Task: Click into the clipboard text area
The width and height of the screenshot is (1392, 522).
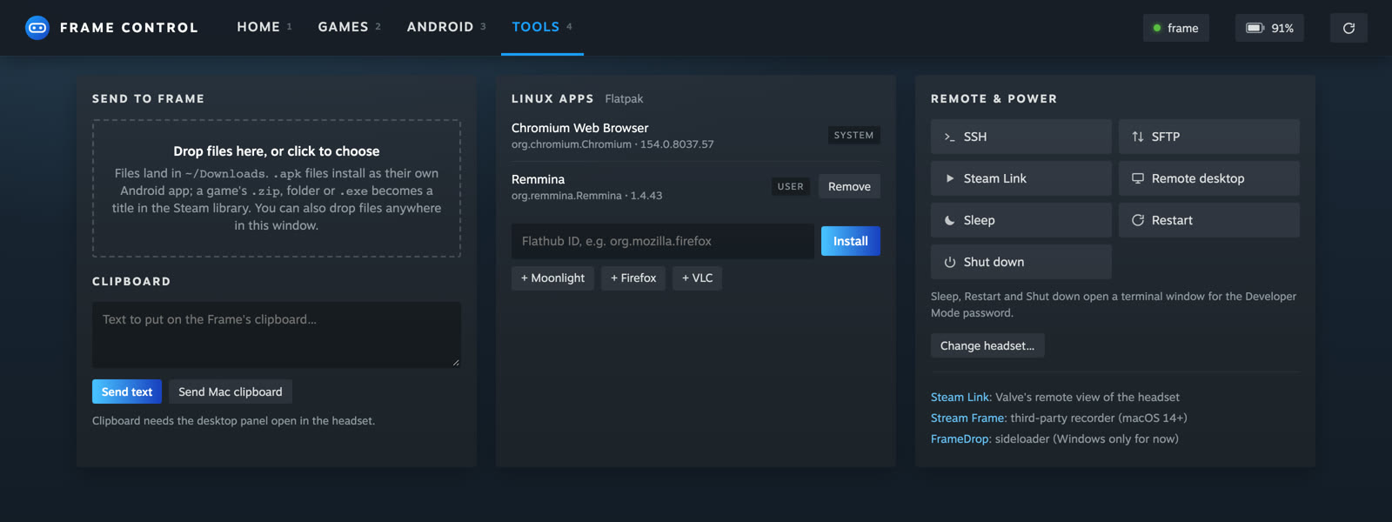Action: coord(277,334)
